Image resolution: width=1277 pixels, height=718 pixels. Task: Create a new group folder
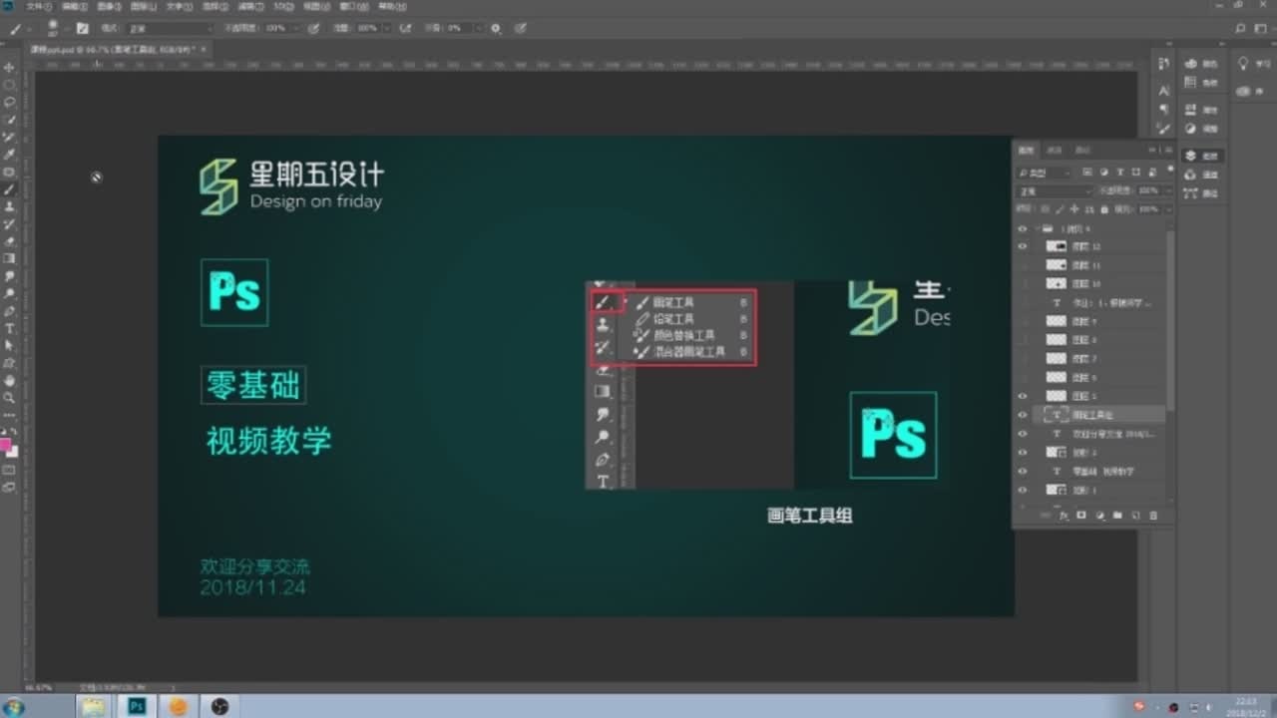tap(1117, 515)
